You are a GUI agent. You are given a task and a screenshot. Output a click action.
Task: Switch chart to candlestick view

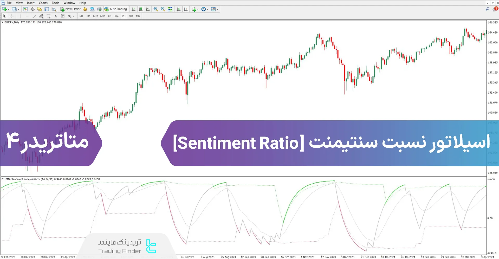(140, 9)
